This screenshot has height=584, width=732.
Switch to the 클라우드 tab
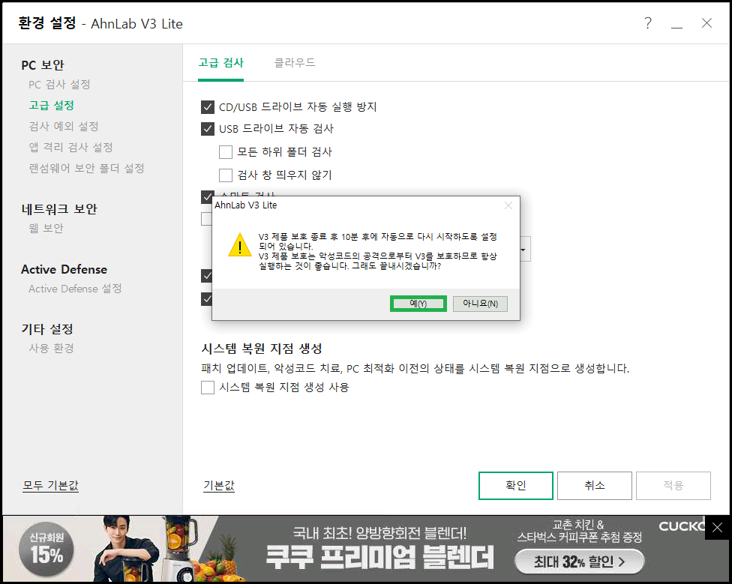pyautogui.click(x=294, y=63)
